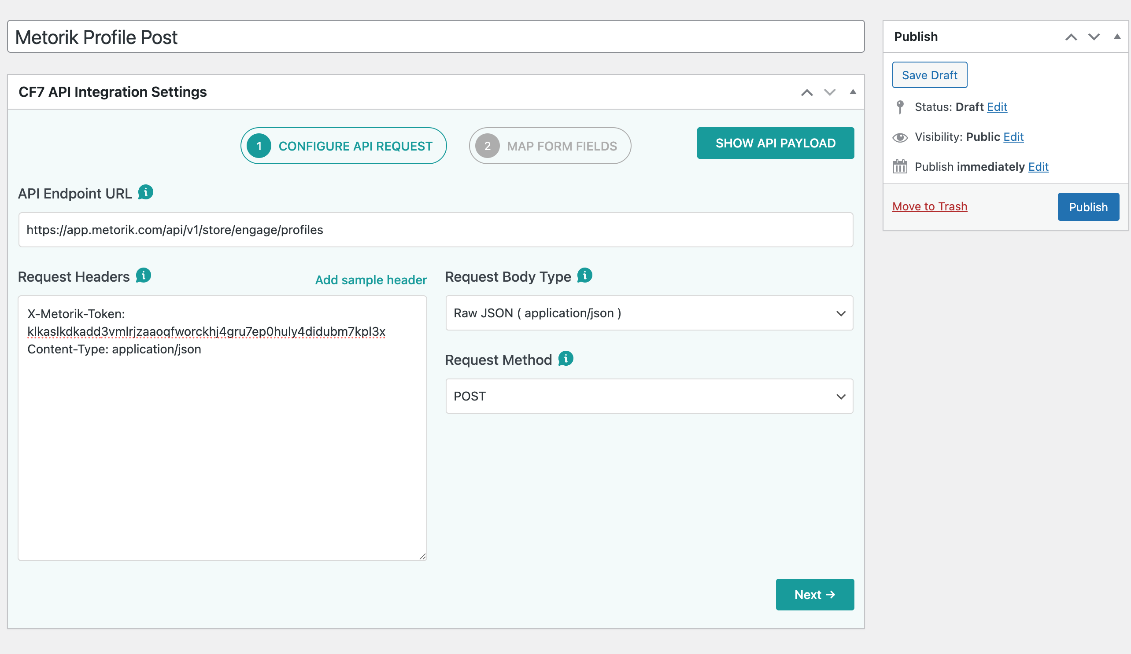This screenshot has height=654, width=1131.
Task: Switch to the Map Form Fields step
Action: (x=550, y=146)
